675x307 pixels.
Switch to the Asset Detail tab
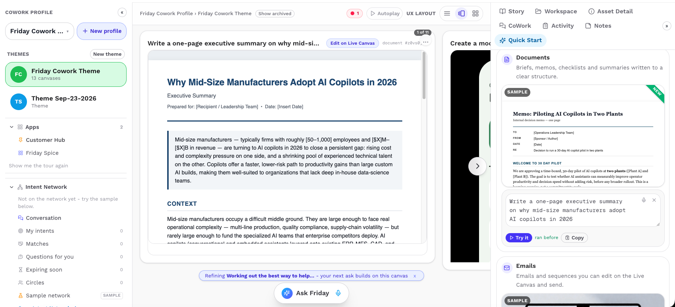pyautogui.click(x=610, y=11)
